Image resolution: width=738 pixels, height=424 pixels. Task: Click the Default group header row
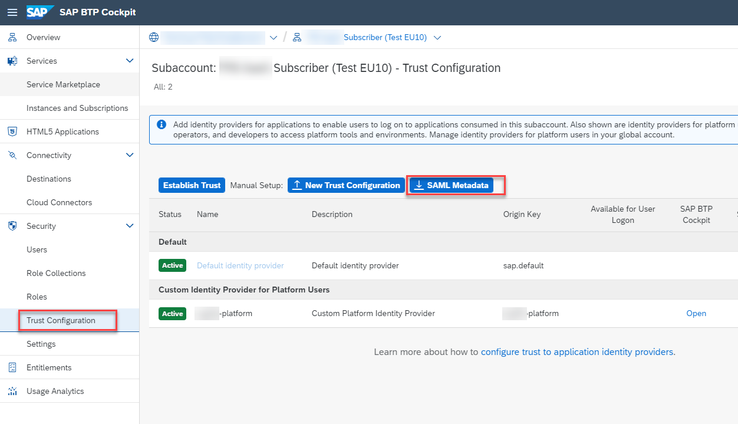click(x=443, y=242)
